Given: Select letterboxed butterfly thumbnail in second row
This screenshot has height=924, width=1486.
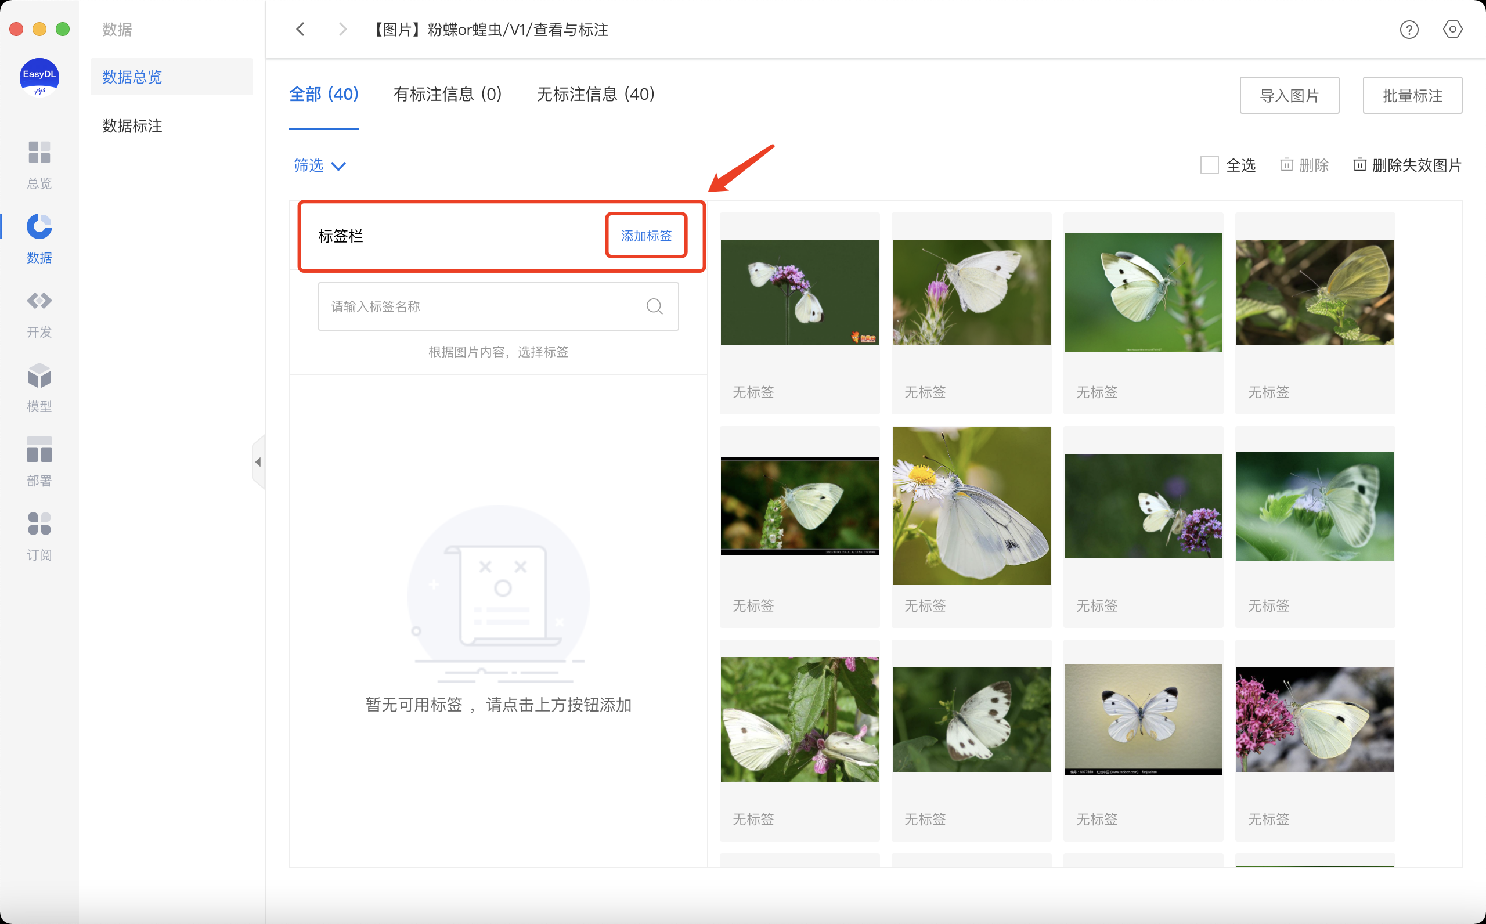Looking at the screenshot, I should pyautogui.click(x=799, y=506).
